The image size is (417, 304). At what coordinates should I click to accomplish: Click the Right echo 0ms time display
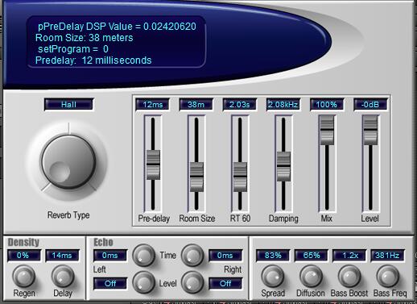click(x=225, y=256)
